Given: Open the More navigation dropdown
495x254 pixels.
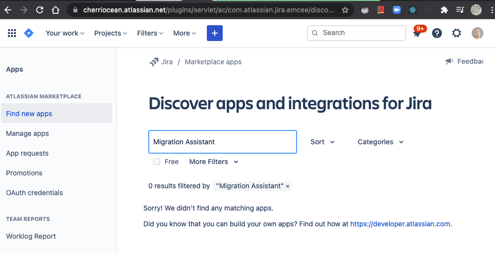Looking at the screenshot, I should point(185,33).
